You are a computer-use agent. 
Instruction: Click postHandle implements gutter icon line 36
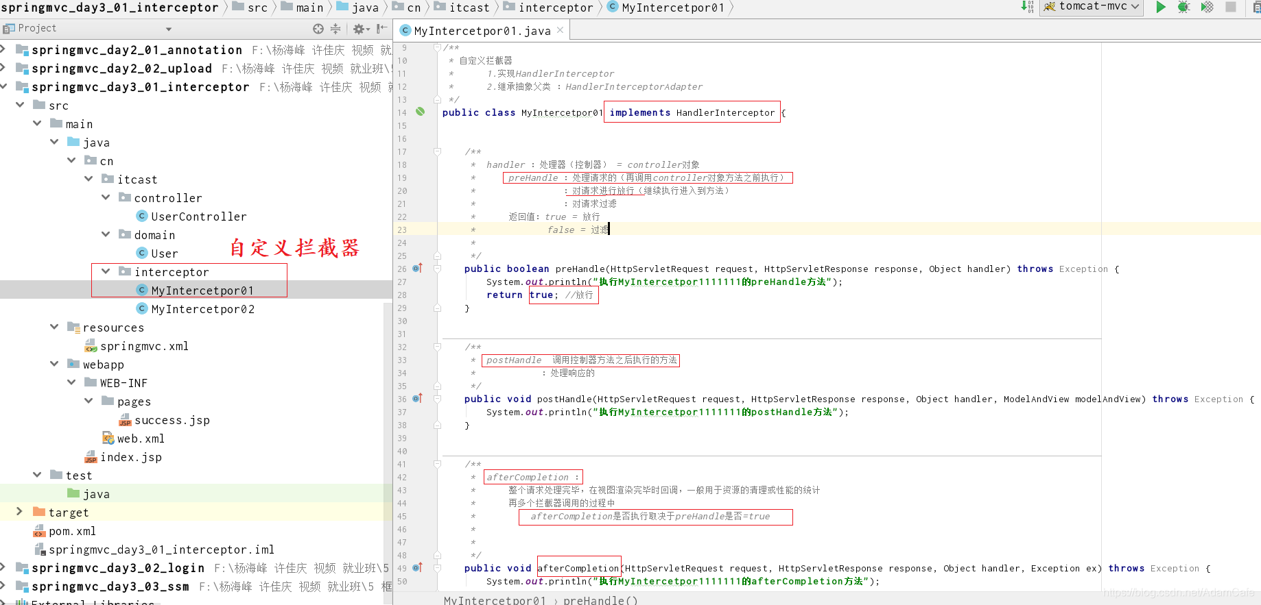417,398
